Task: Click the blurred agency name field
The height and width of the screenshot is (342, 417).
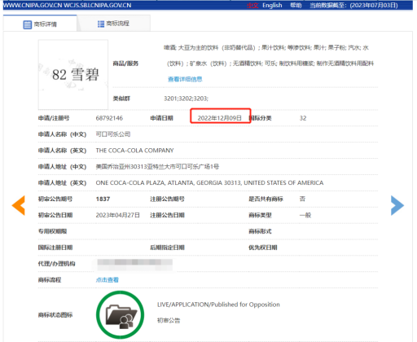Action: point(135,265)
